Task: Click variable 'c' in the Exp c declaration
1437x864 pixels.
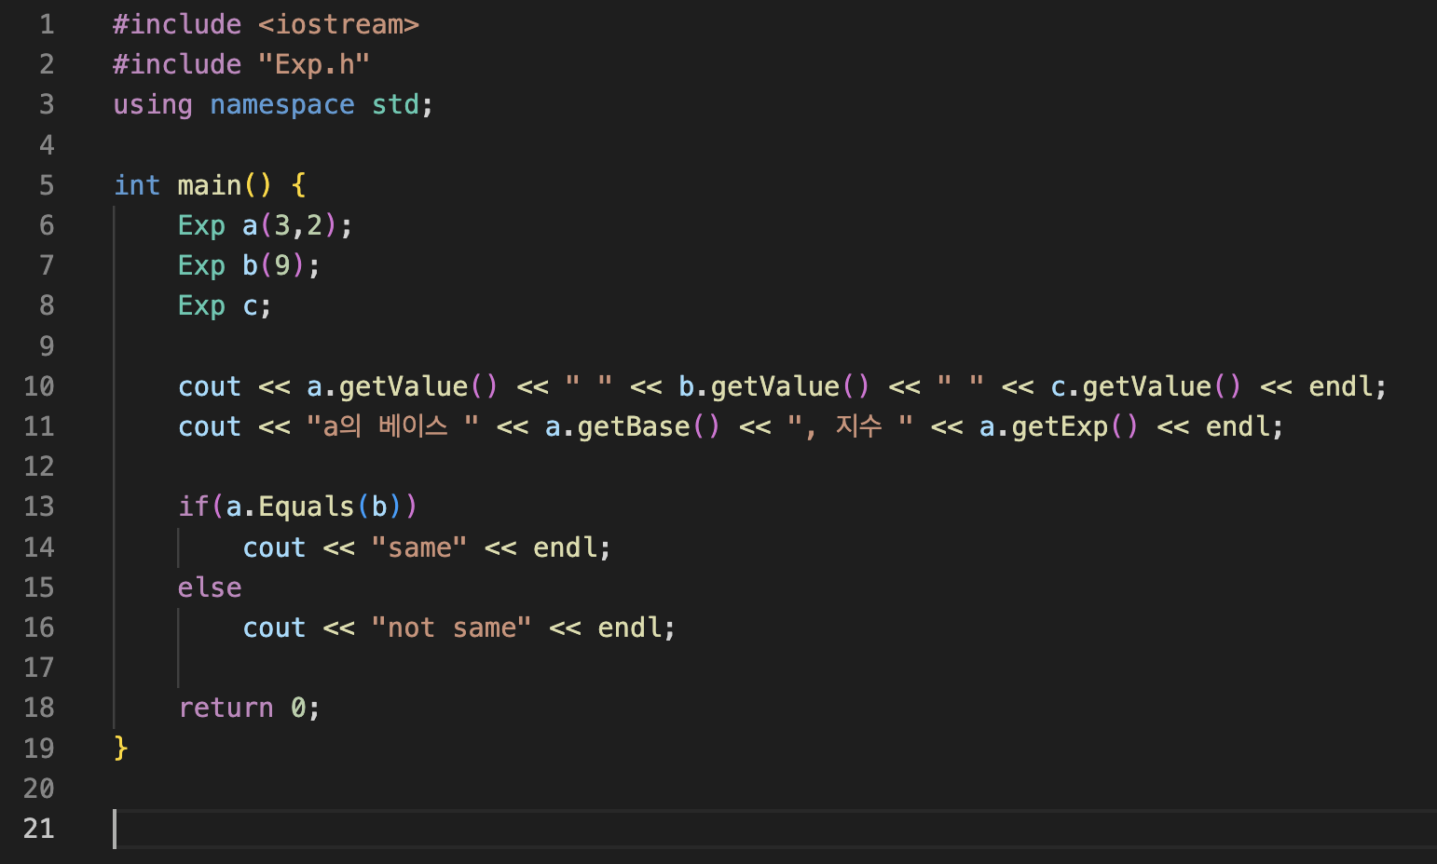Action: click(x=250, y=306)
